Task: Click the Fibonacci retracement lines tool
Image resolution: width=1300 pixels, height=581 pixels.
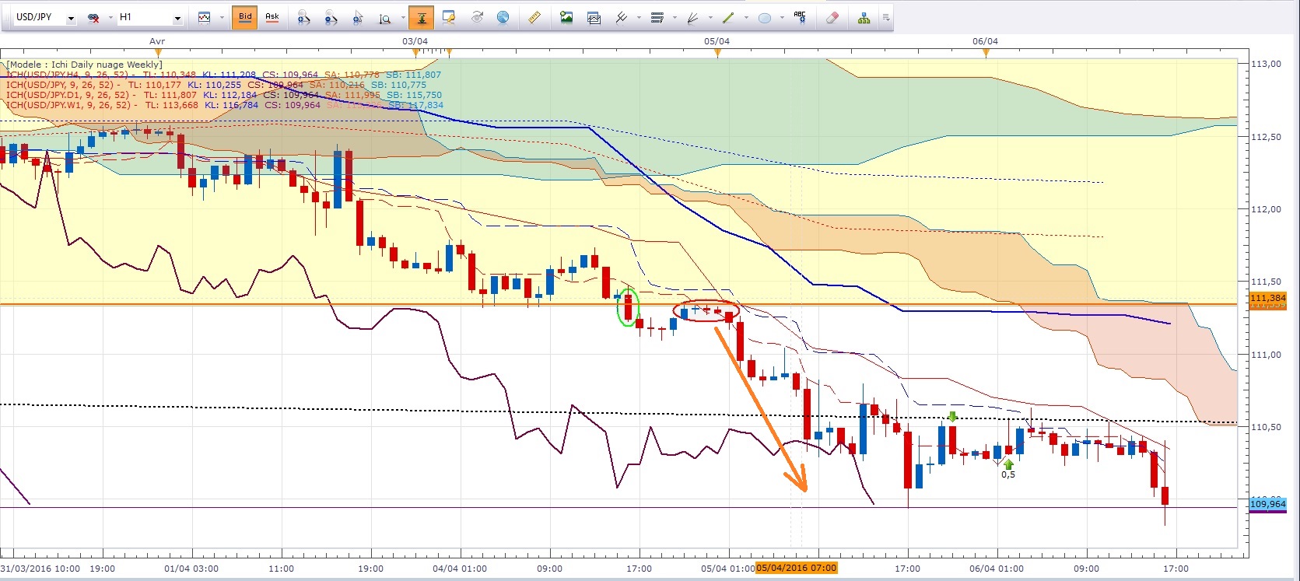Action: click(657, 17)
